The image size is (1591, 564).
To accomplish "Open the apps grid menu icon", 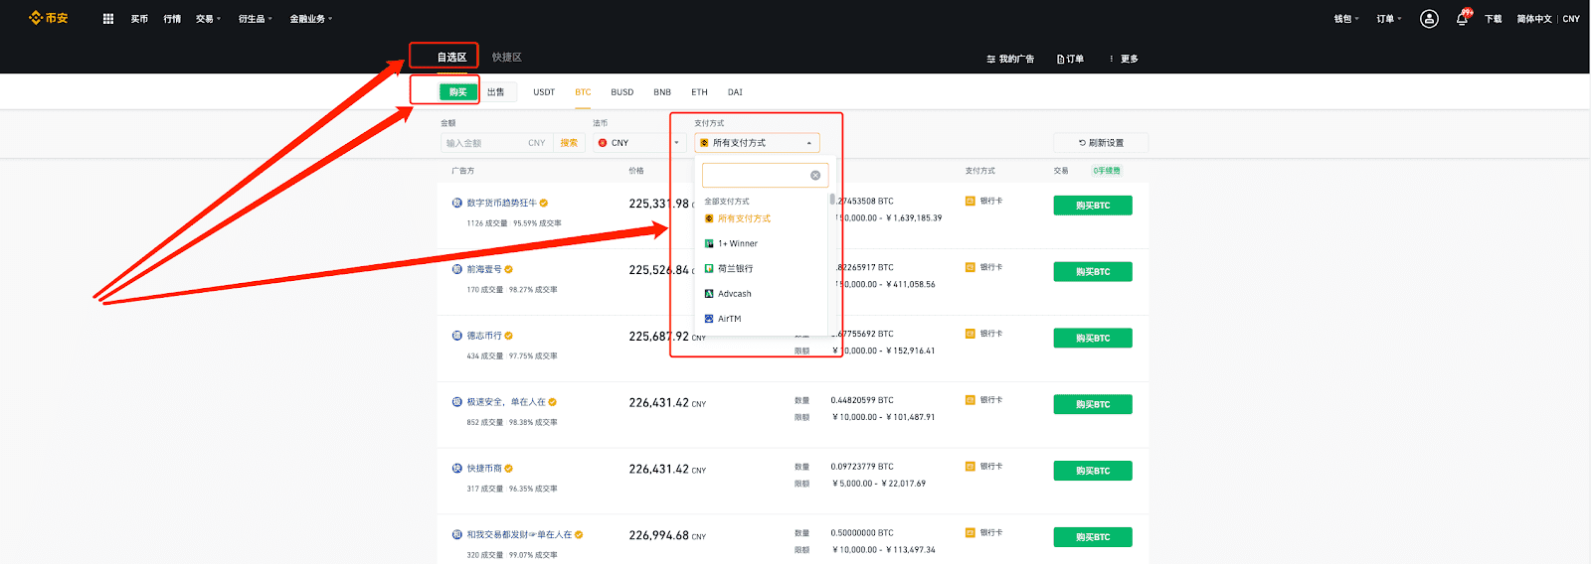I will (108, 19).
